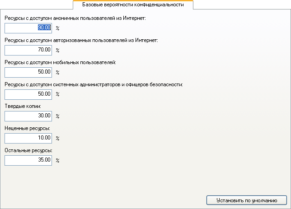The width and height of the screenshot is (291, 209).
Task: Click the Неценные ресурсы label
Action: (x=27, y=128)
